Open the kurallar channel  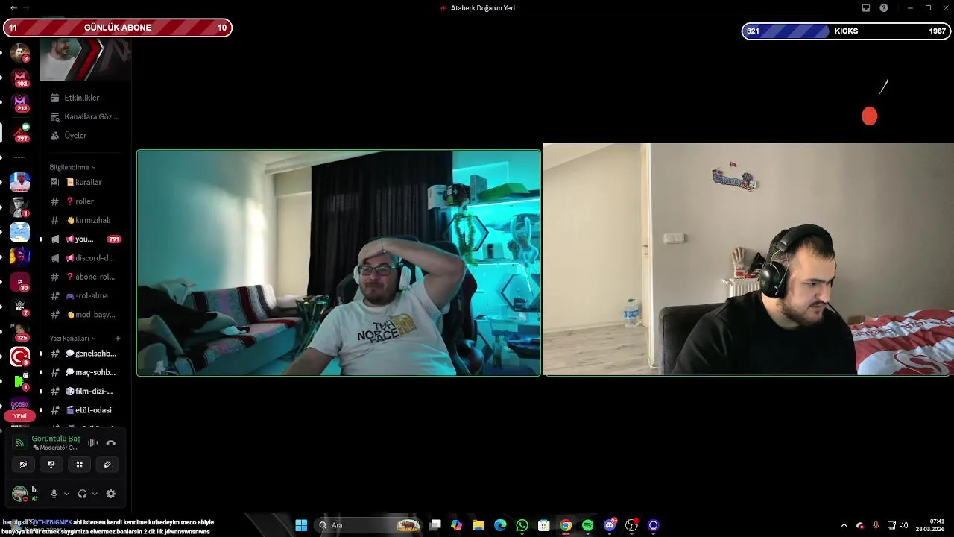point(84,182)
